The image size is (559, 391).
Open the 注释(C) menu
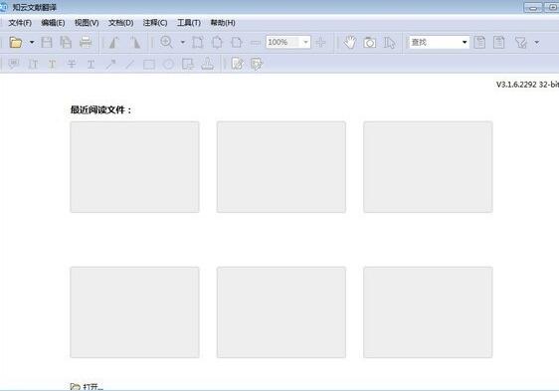(x=155, y=23)
